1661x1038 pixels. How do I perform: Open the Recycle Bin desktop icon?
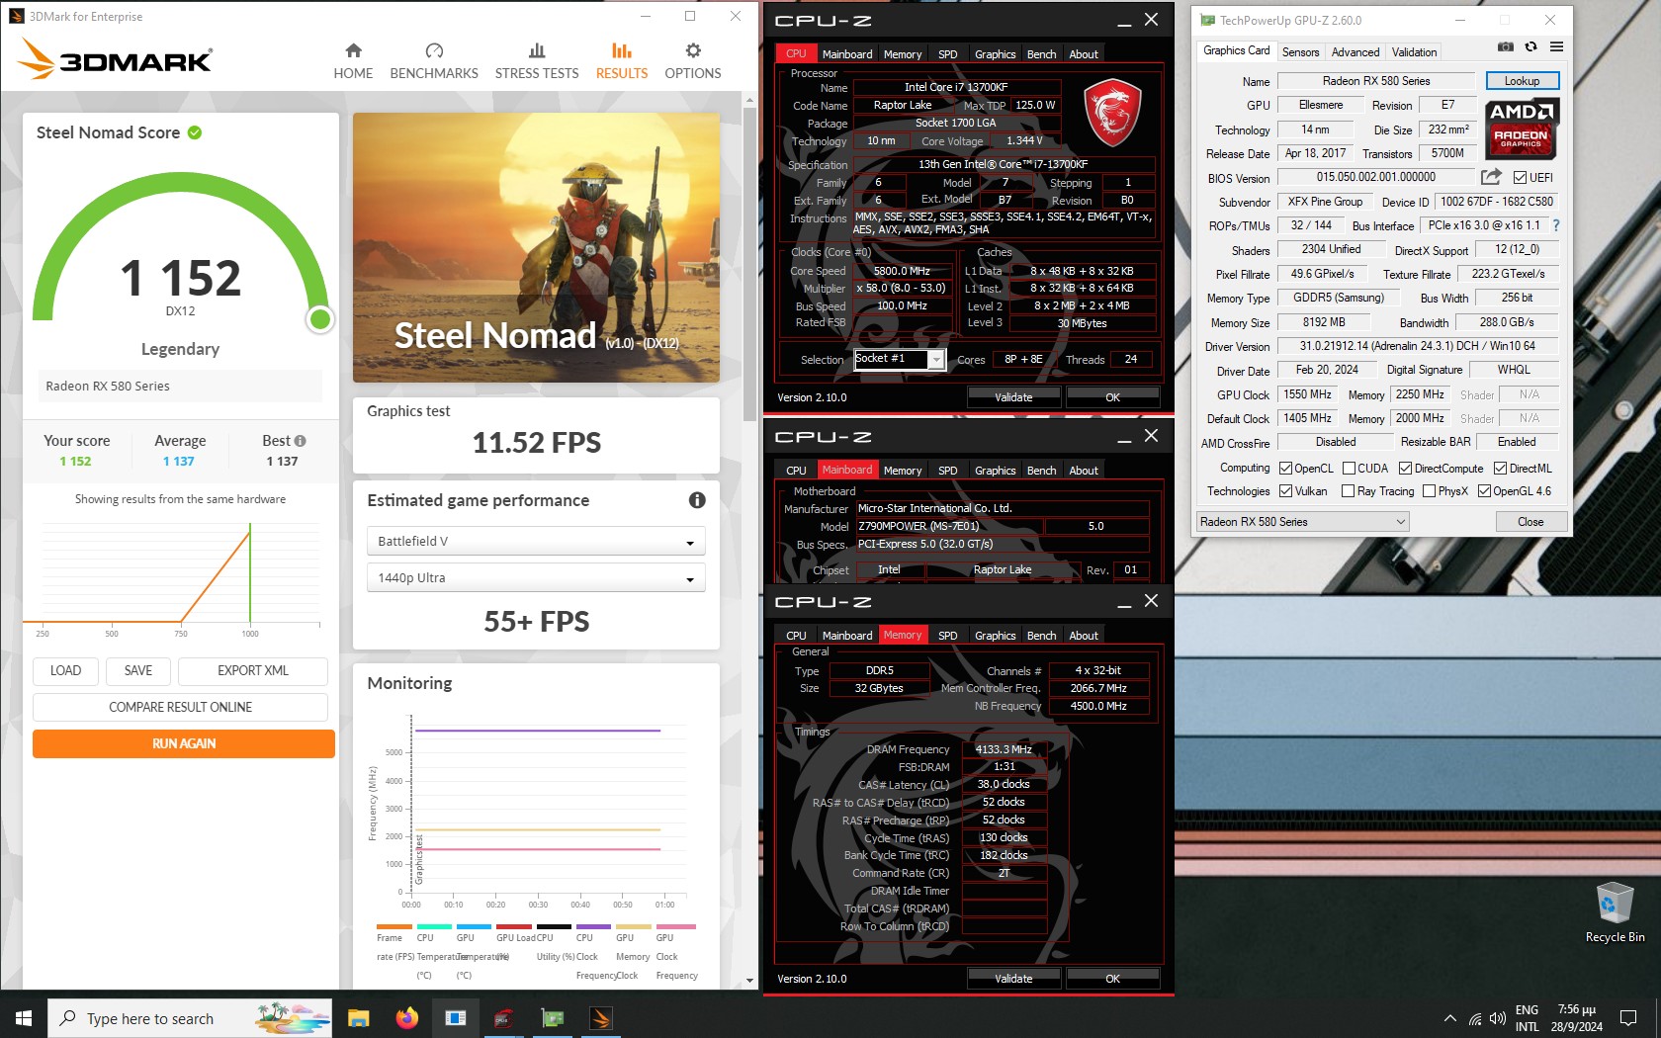point(1615,911)
